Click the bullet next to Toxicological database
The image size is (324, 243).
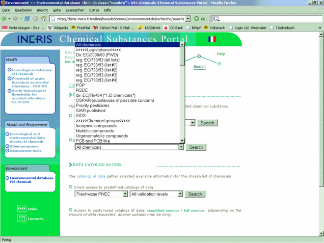[9, 70]
